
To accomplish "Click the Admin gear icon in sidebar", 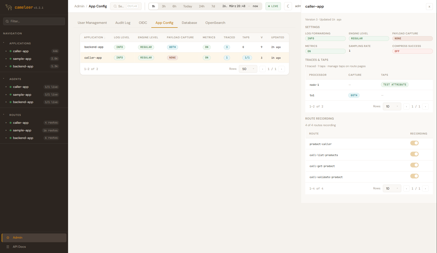I will [8, 238].
